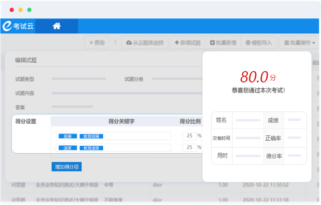Click the 批量新增 button
This screenshot has width=321, height=205.
coord(223,43)
